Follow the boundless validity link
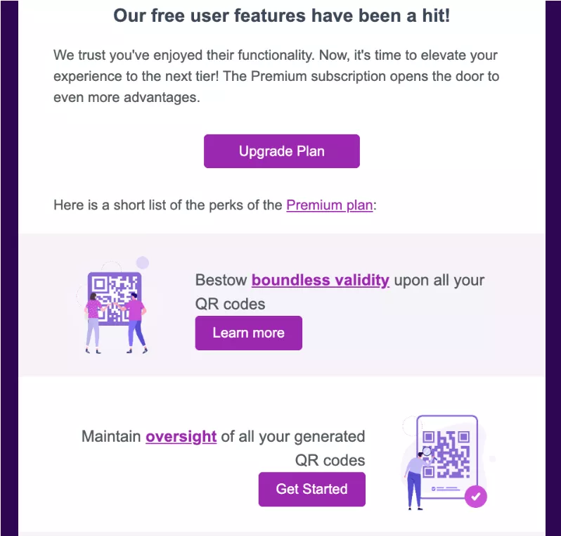 coord(320,280)
